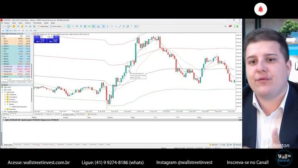Switch chart to bar chart mode
The height and width of the screenshot is (168, 298).
coord(65,27)
